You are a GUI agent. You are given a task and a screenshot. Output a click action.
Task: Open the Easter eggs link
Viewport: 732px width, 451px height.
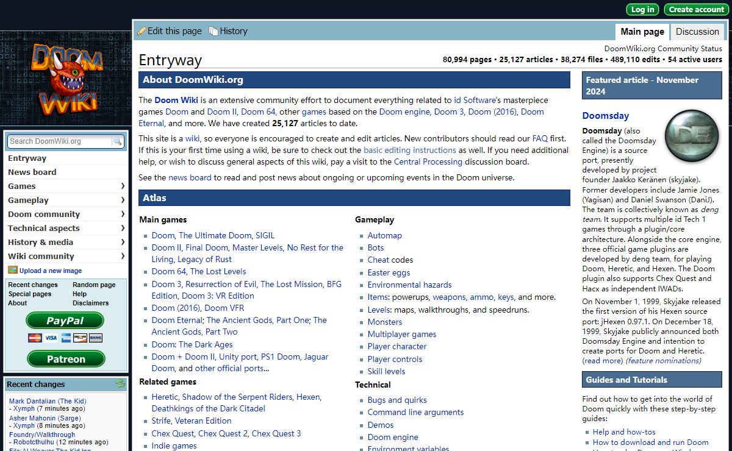[389, 272]
